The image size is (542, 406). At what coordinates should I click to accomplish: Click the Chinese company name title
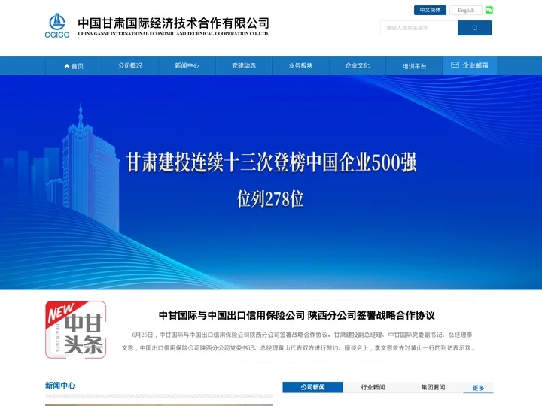[x=173, y=23]
